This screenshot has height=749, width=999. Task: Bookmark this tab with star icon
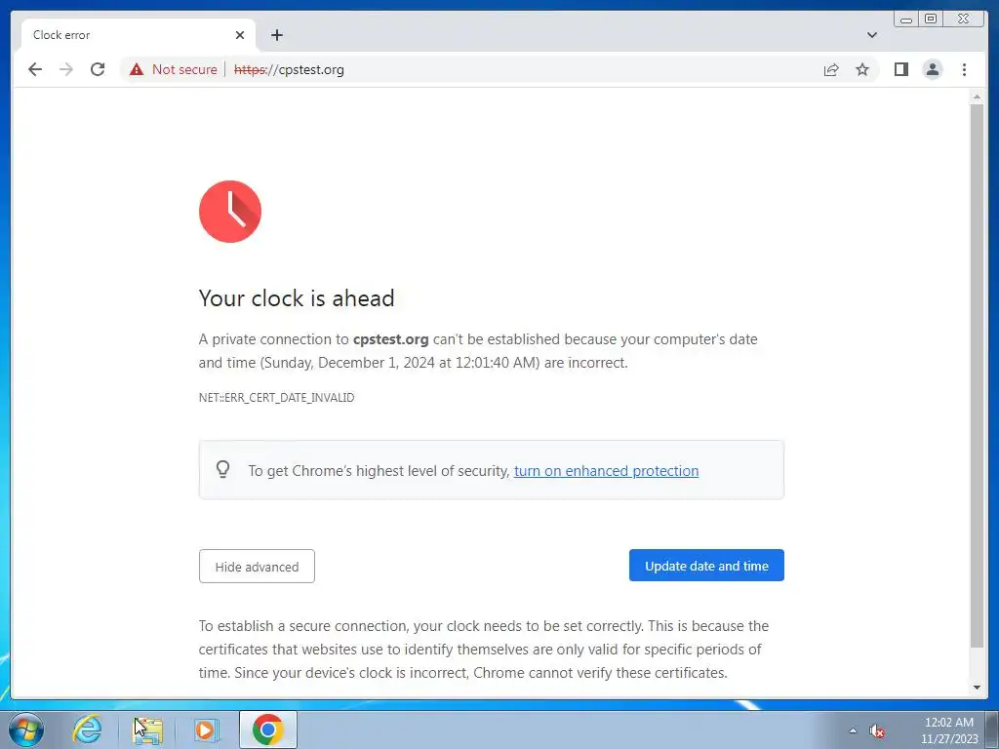click(x=862, y=69)
